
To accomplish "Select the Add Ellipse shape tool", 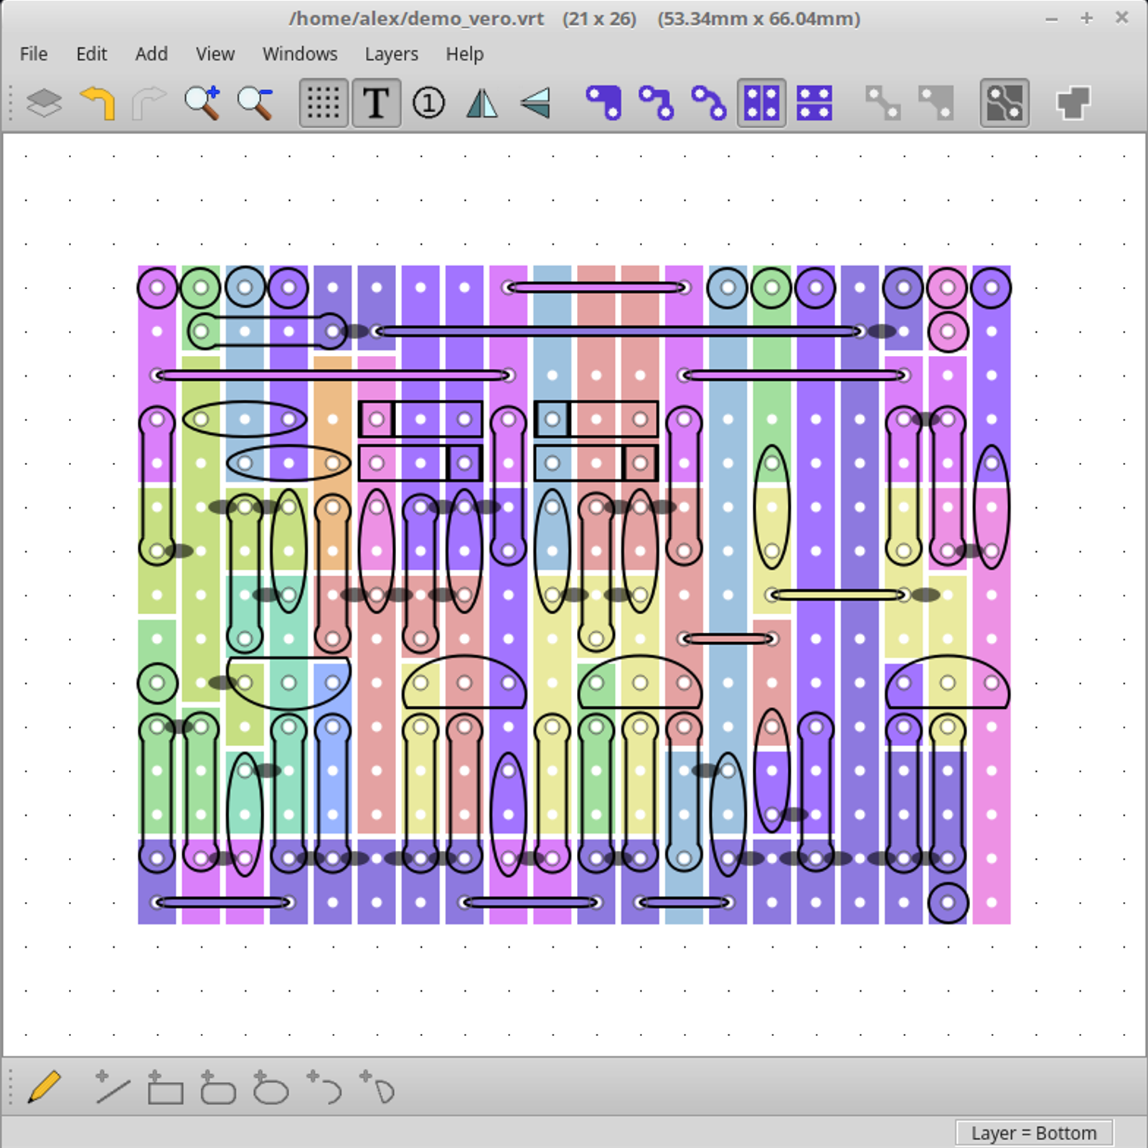I will [271, 1089].
